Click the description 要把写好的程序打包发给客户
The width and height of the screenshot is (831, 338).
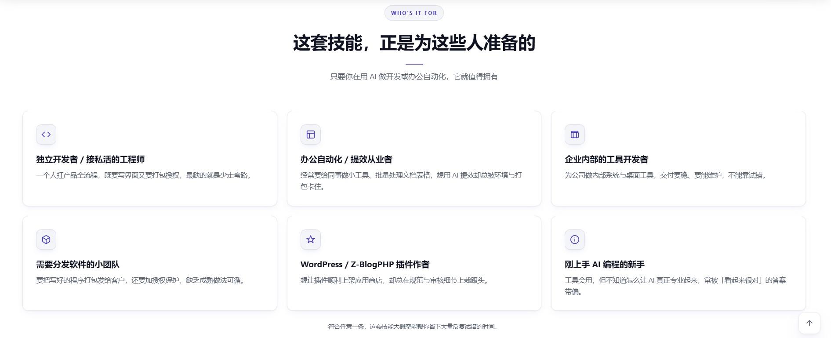pos(141,280)
